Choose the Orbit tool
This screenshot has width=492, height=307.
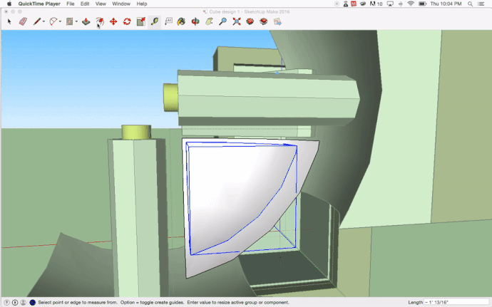pyautogui.click(x=195, y=21)
